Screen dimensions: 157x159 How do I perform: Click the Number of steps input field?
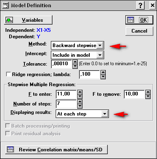click(x=66, y=104)
